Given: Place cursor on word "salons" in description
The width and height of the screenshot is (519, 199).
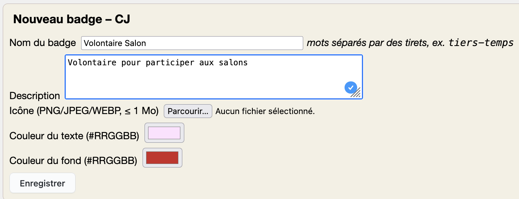Looking at the screenshot, I should point(236,62).
